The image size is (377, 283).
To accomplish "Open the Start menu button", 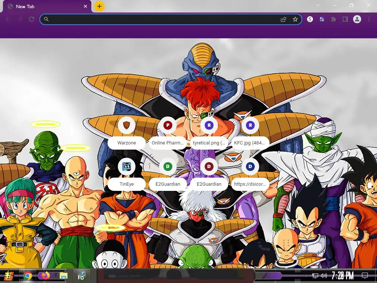I will tap(9, 276).
